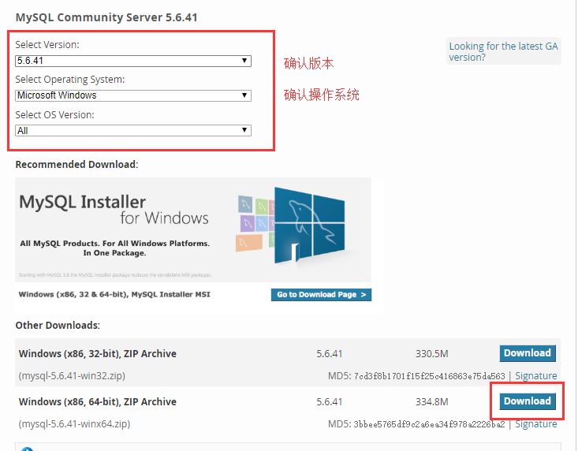The width and height of the screenshot is (578, 451).
Task: Open Signature link for mysql-5.6.41-win32.zip
Action: (x=536, y=376)
